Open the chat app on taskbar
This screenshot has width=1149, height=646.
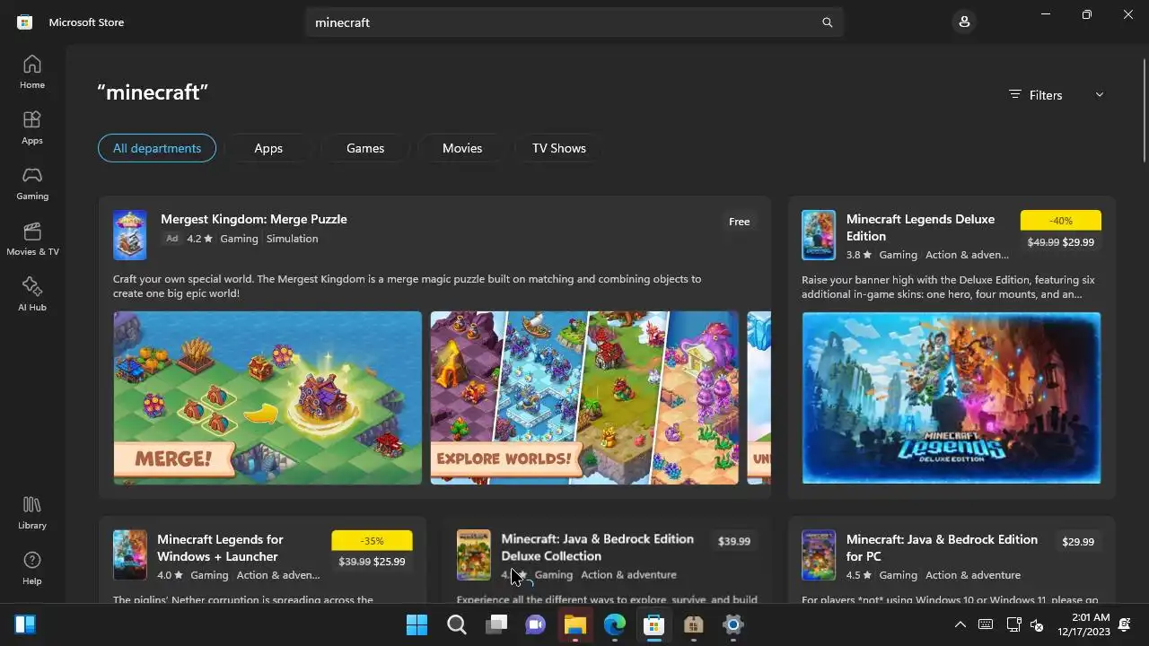tap(536, 624)
